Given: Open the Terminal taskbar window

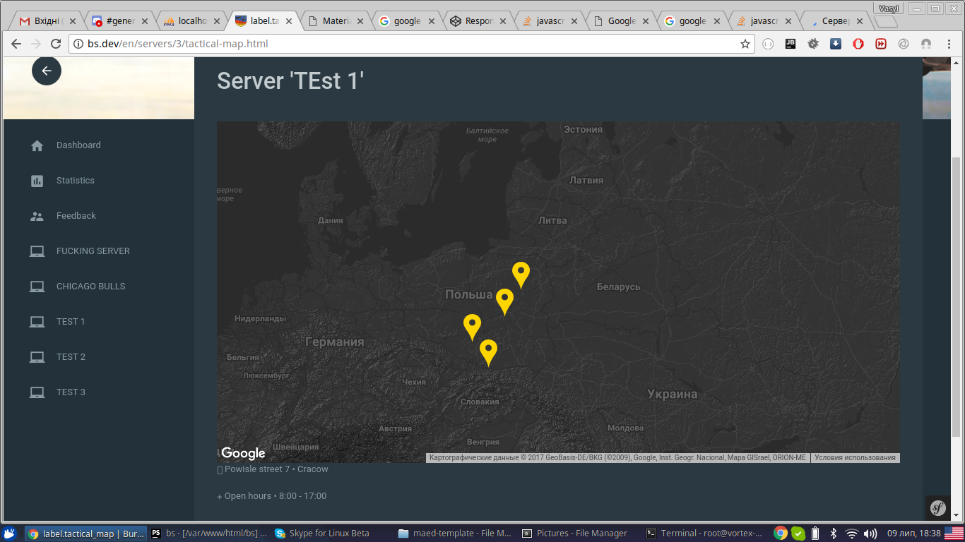Looking at the screenshot, I should pos(704,534).
